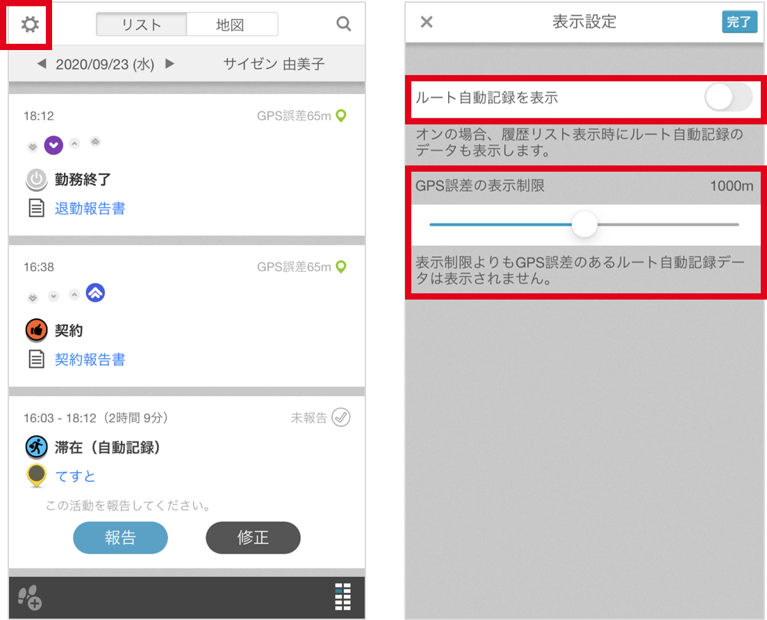Tap the green GPS pin on 18:12 entry

pyautogui.click(x=341, y=116)
